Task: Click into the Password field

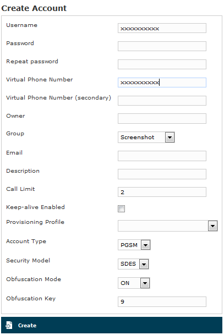Action: (x=162, y=46)
